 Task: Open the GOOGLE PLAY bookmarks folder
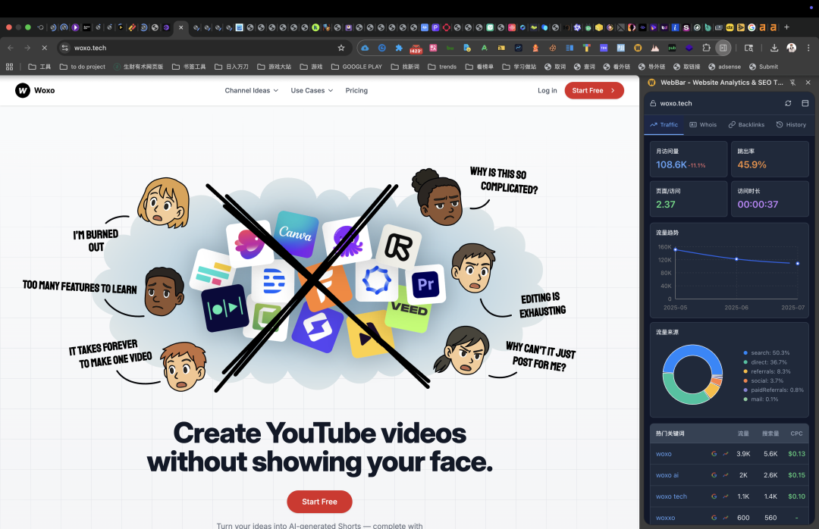(356, 67)
